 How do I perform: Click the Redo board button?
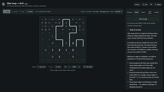[x=51, y=67]
